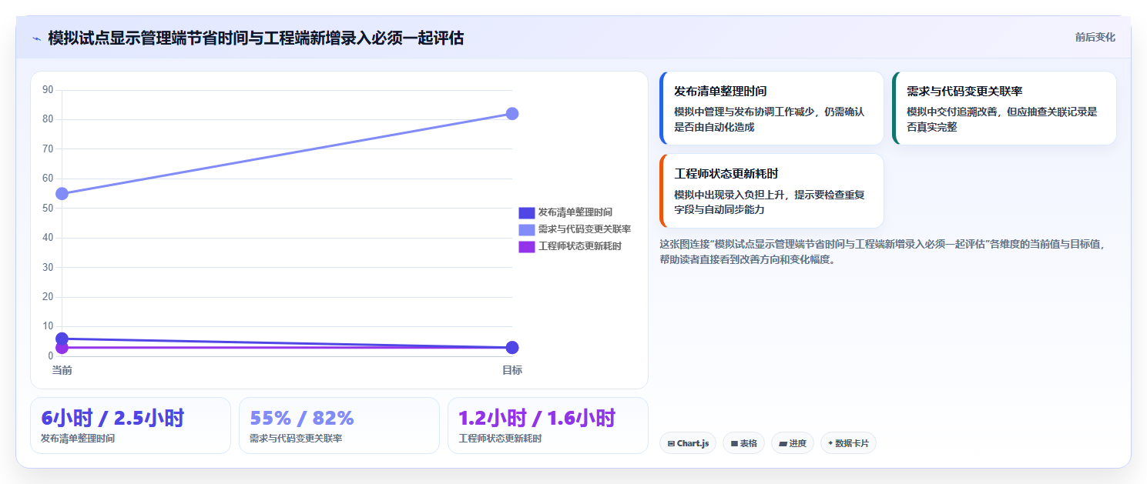Click the 前后变化 label in the header

click(1095, 38)
